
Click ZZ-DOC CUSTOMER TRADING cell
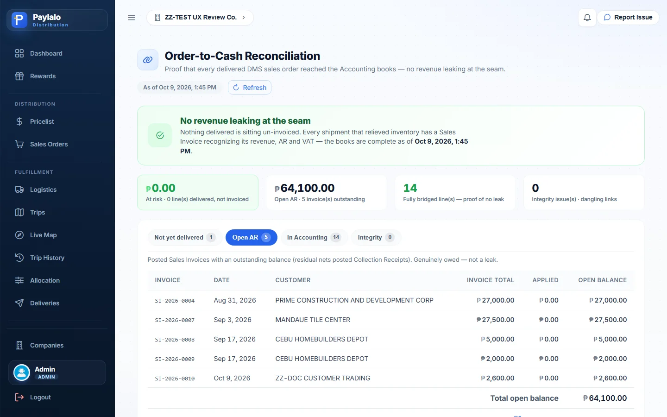(323, 378)
